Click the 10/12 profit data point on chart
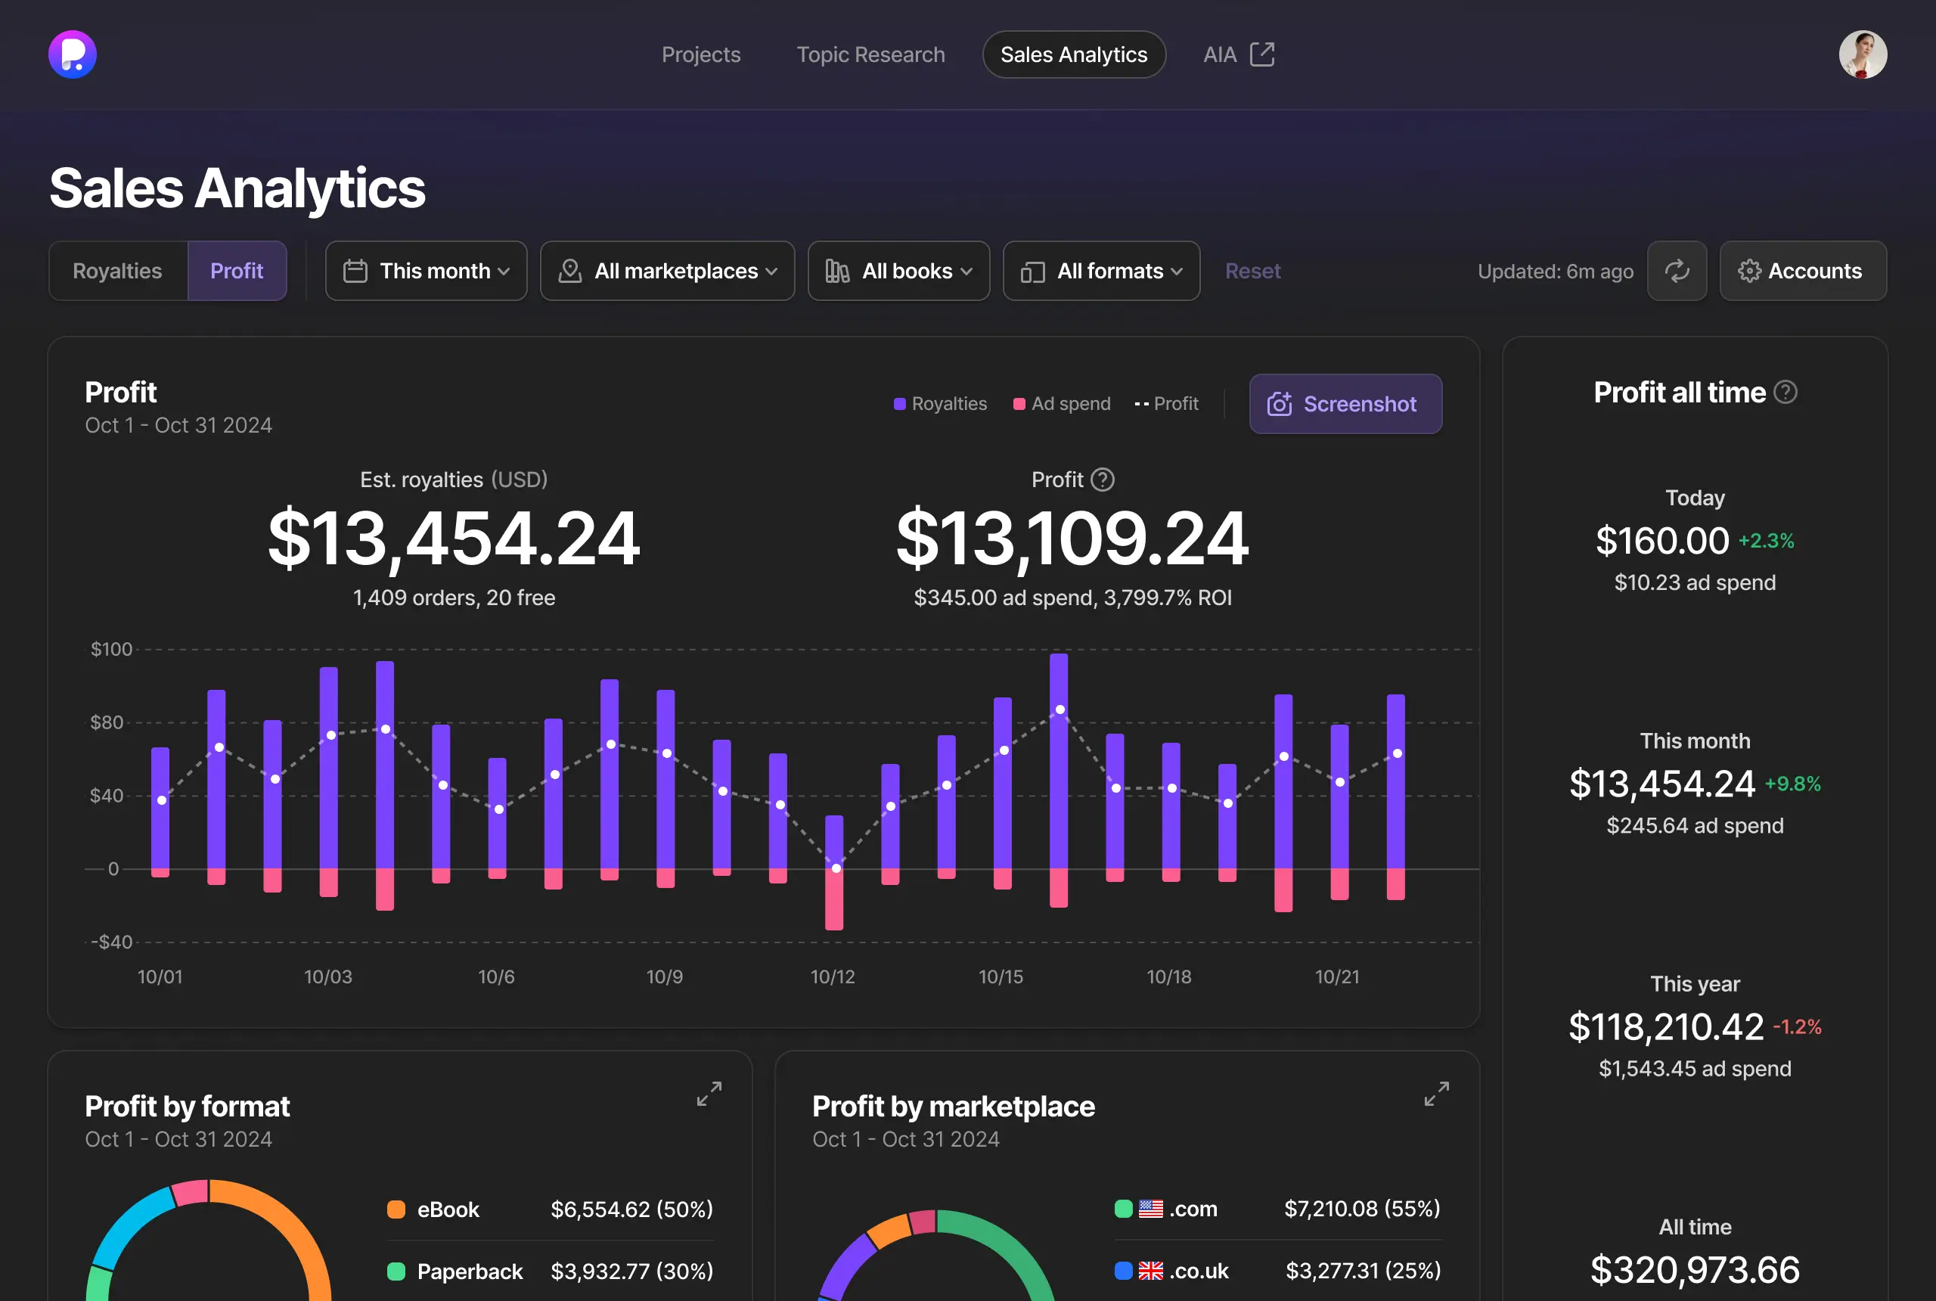Image resolution: width=1936 pixels, height=1301 pixels. [836, 868]
